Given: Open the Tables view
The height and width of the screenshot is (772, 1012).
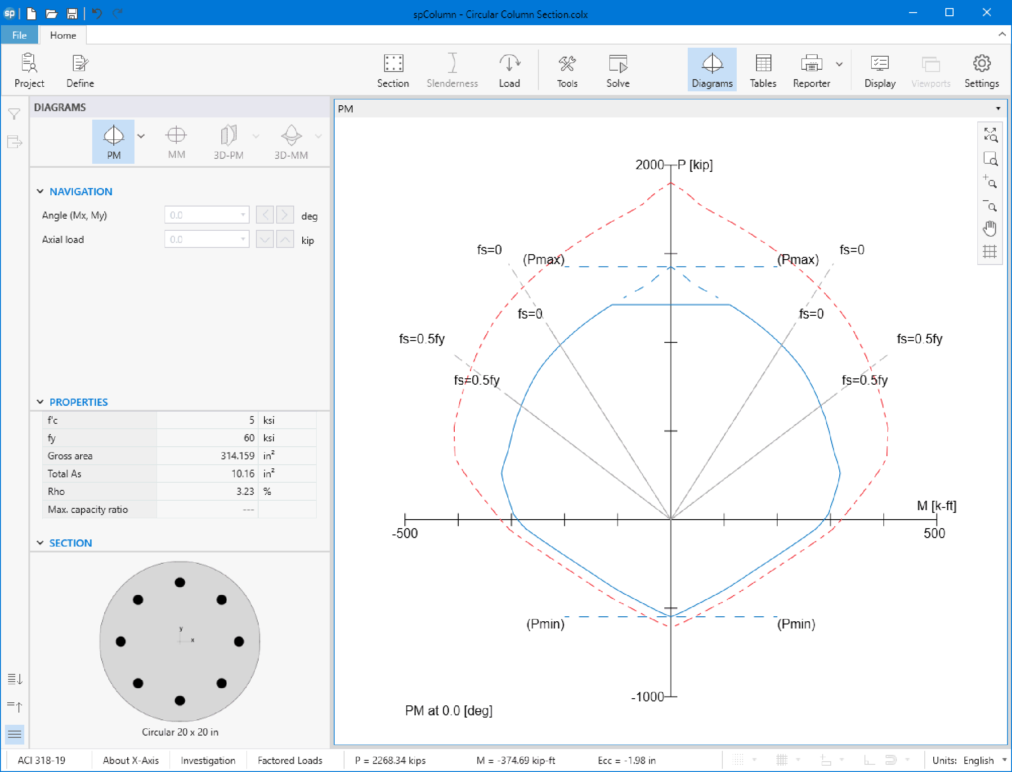Looking at the screenshot, I should click(x=763, y=70).
